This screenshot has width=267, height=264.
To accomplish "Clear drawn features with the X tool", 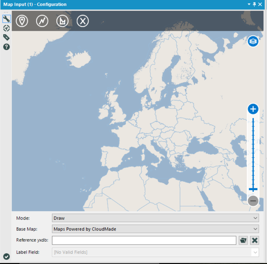I will [x=83, y=21].
